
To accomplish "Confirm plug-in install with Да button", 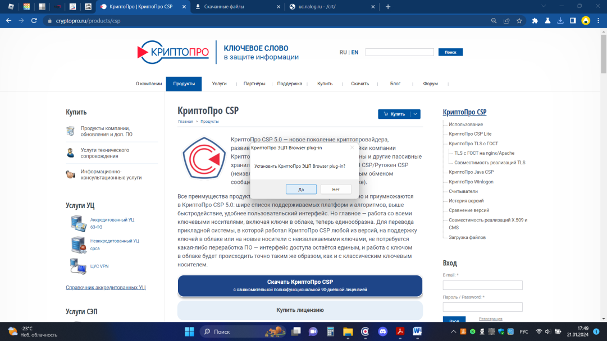I will tap(301, 190).
